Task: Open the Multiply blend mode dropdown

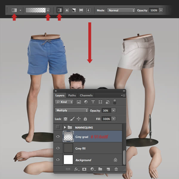Action: point(72,110)
